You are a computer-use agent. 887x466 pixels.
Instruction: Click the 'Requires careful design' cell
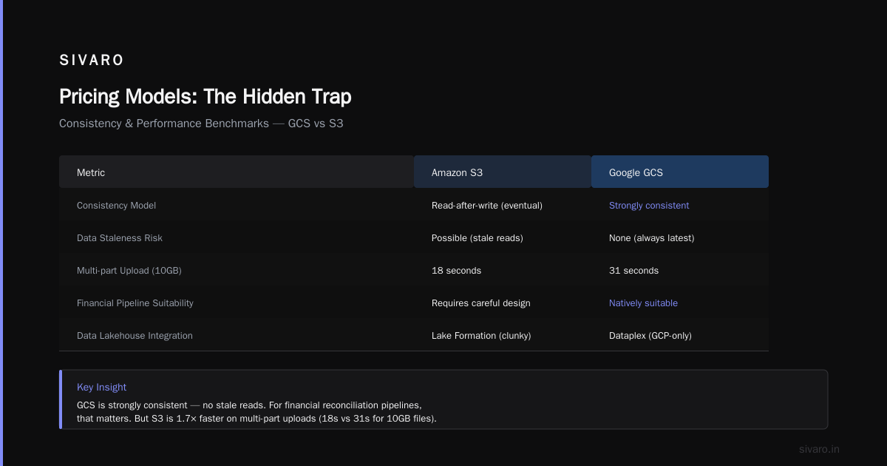(481, 303)
